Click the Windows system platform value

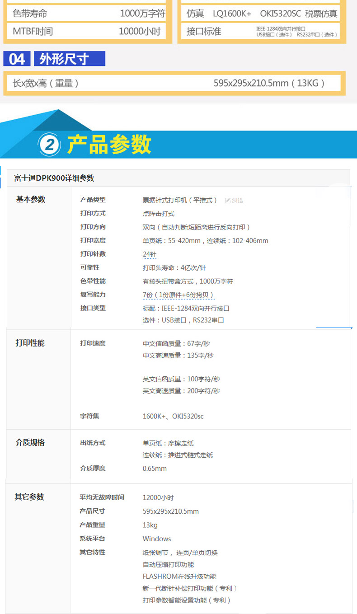click(x=157, y=539)
